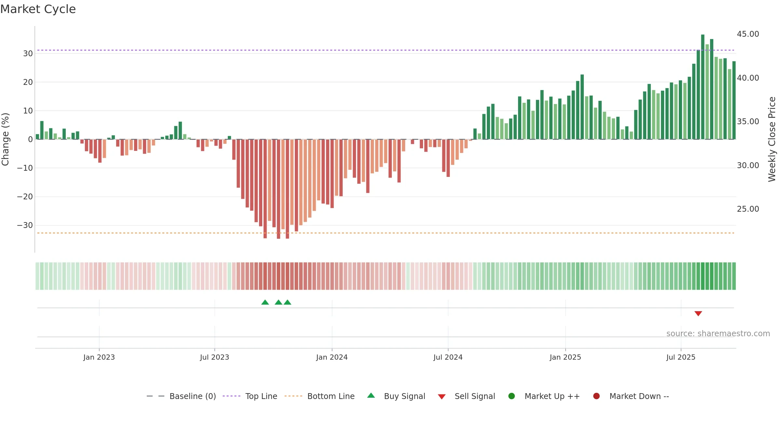
Task: Click the 40.00 price tick label
Action: pos(748,78)
